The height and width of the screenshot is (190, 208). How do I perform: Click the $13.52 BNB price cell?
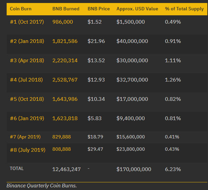96,61
